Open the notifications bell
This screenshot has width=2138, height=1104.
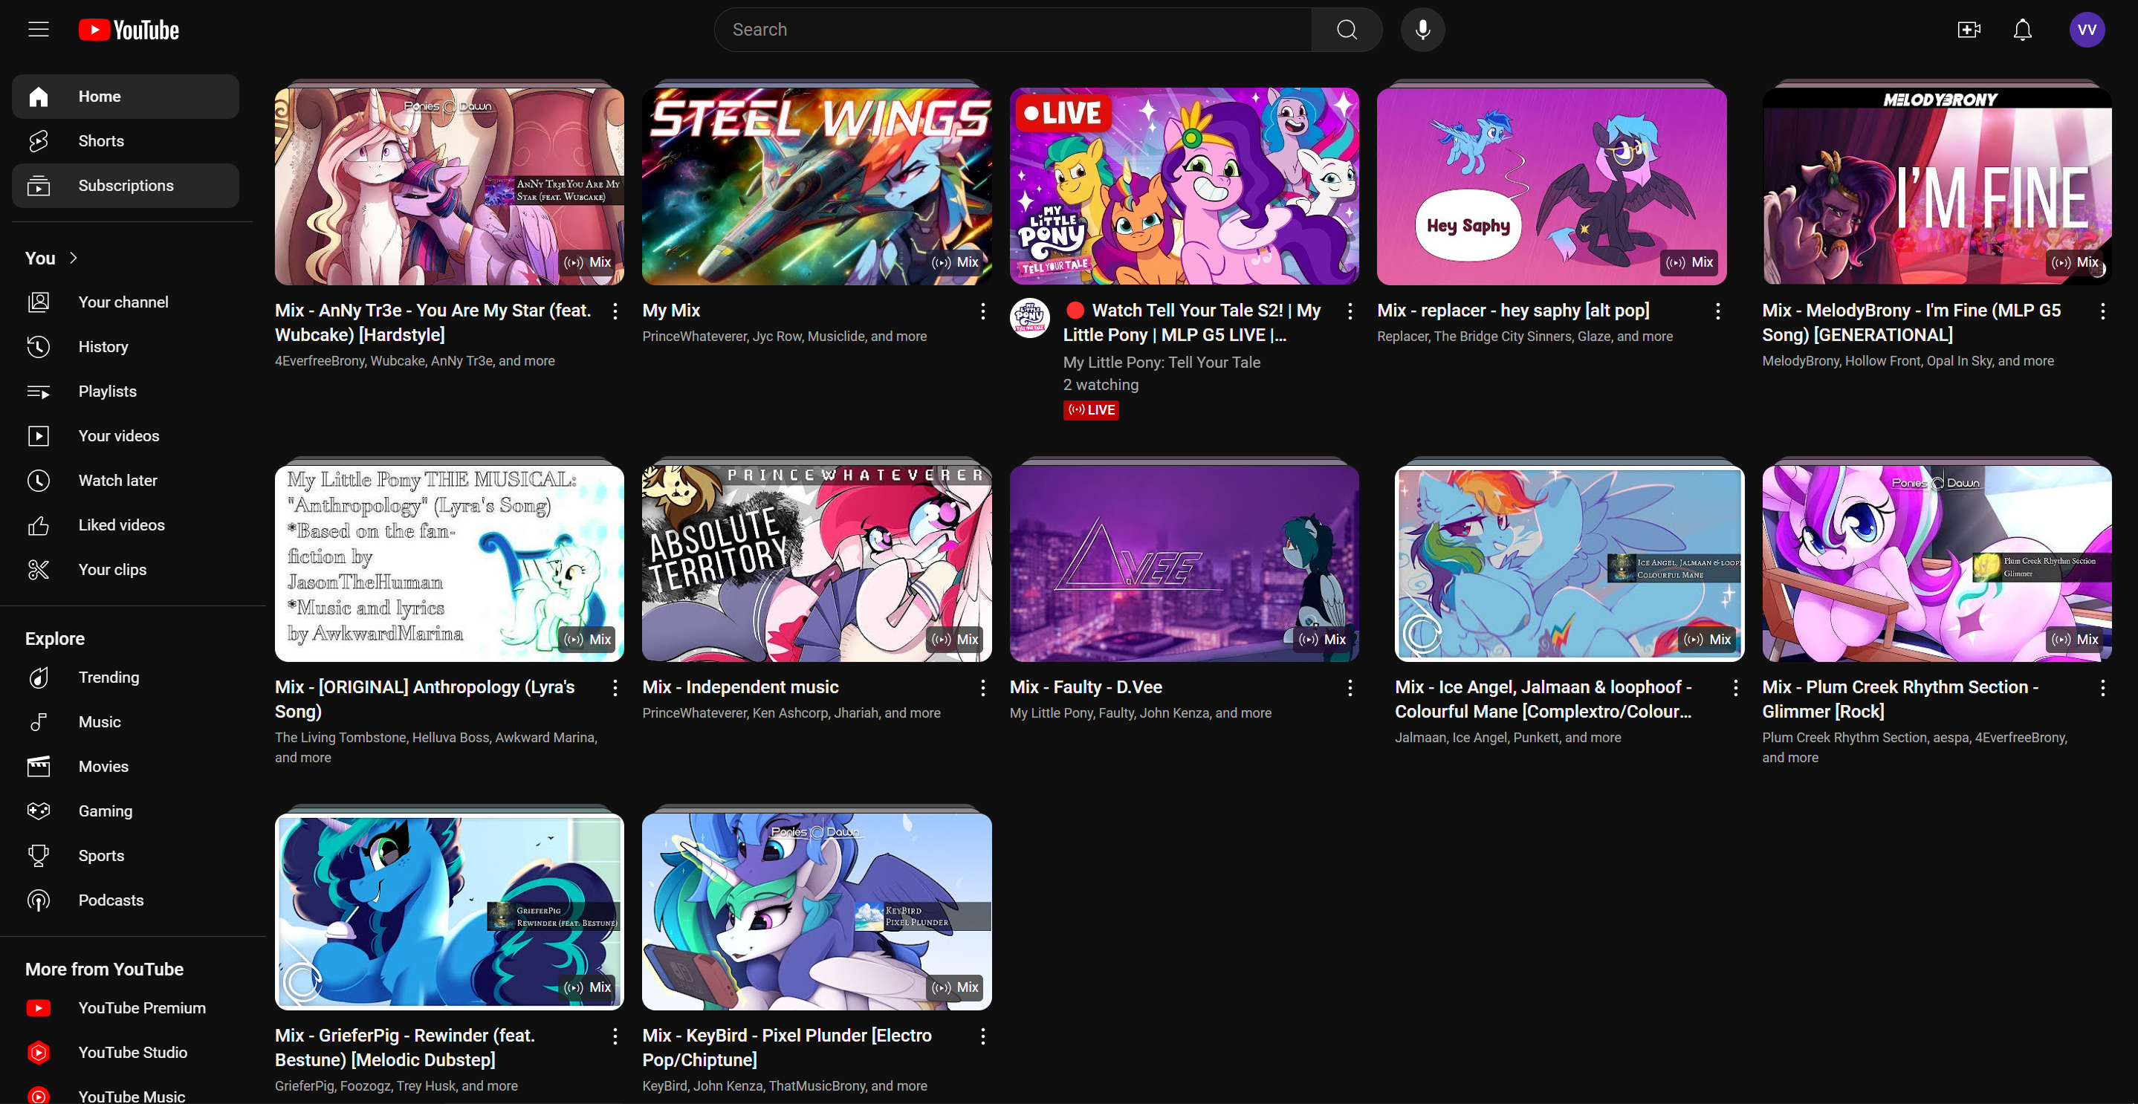[x=2023, y=30]
